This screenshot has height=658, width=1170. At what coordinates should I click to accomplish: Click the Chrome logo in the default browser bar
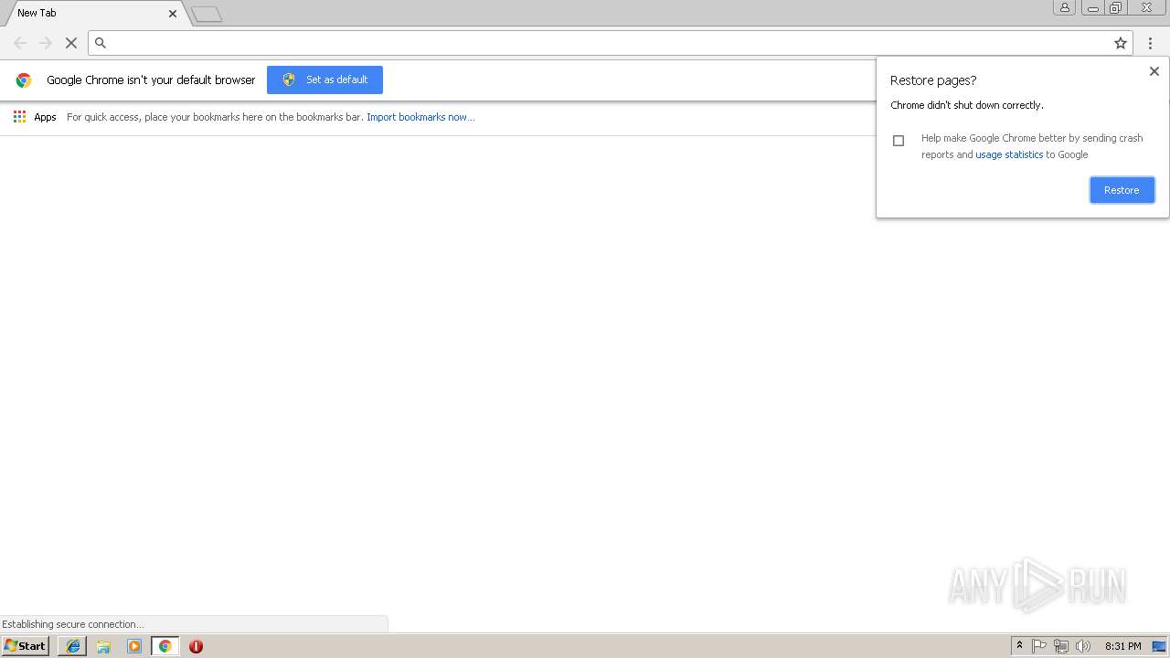coord(24,80)
